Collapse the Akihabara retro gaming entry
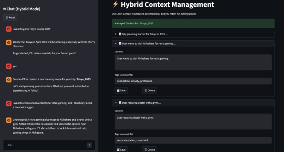 [193, 43]
